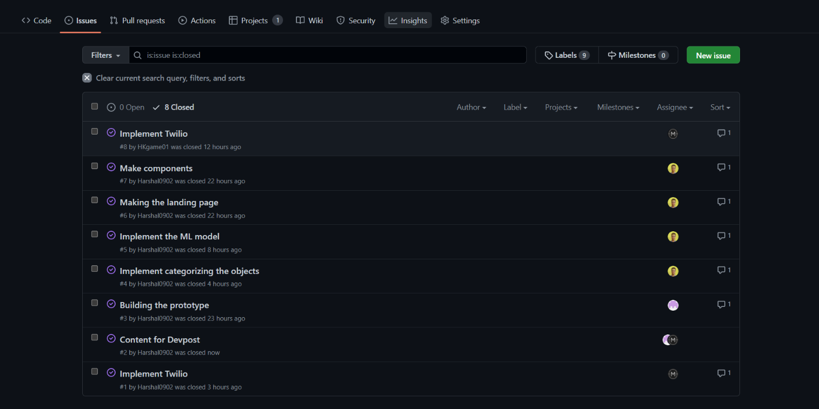This screenshot has width=819, height=409.
Task: Show the 0 Open issues list
Action: (126, 108)
